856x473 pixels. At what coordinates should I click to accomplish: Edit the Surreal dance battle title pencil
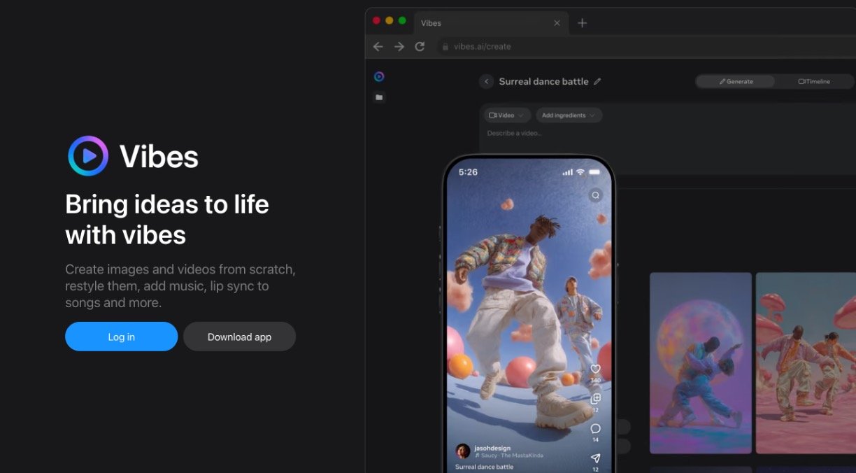pos(597,82)
